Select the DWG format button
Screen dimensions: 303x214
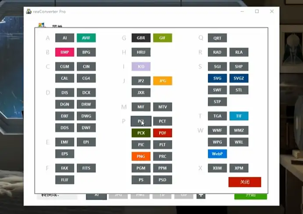point(86,116)
